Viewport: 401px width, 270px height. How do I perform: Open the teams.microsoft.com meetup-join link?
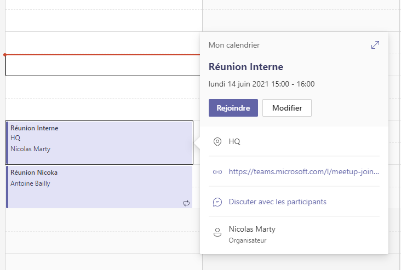coord(304,171)
